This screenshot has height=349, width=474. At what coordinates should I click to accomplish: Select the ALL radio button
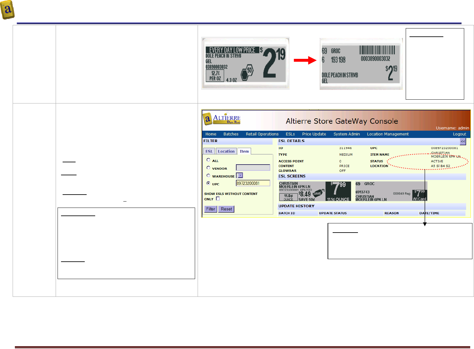click(208, 160)
